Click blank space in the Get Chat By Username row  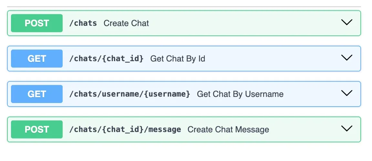tap(310, 94)
